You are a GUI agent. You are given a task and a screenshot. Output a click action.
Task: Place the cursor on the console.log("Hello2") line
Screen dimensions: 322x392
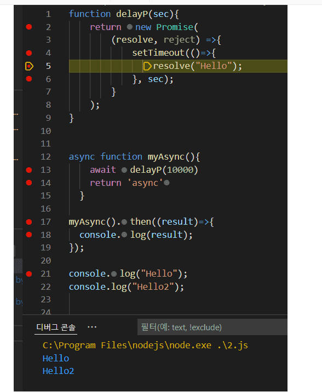pyautogui.click(x=127, y=286)
